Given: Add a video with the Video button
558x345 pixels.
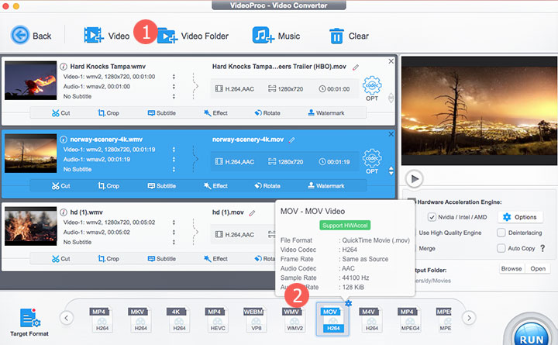Looking at the screenshot, I should click(107, 36).
